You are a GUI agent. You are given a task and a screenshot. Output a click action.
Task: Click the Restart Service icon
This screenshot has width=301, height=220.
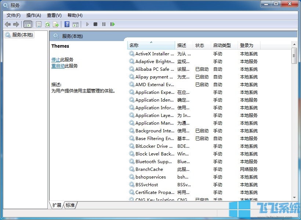(113, 24)
